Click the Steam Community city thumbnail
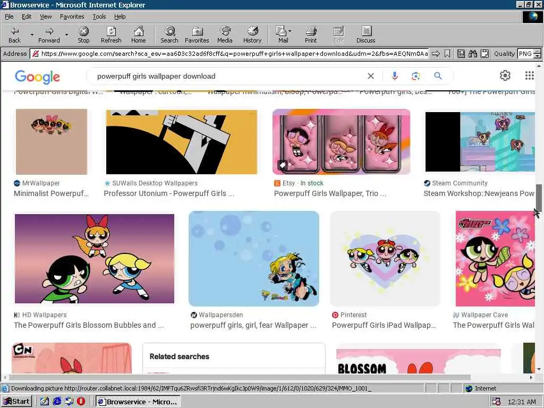544x408 pixels. [x=480, y=141]
